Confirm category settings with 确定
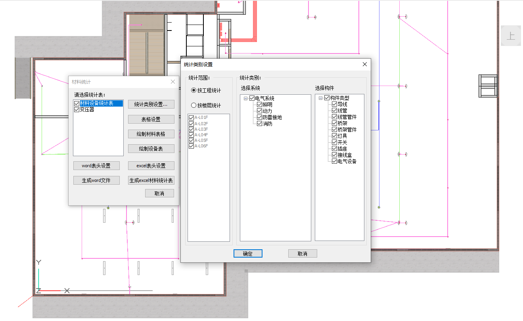 pyautogui.click(x=248, y=254)
